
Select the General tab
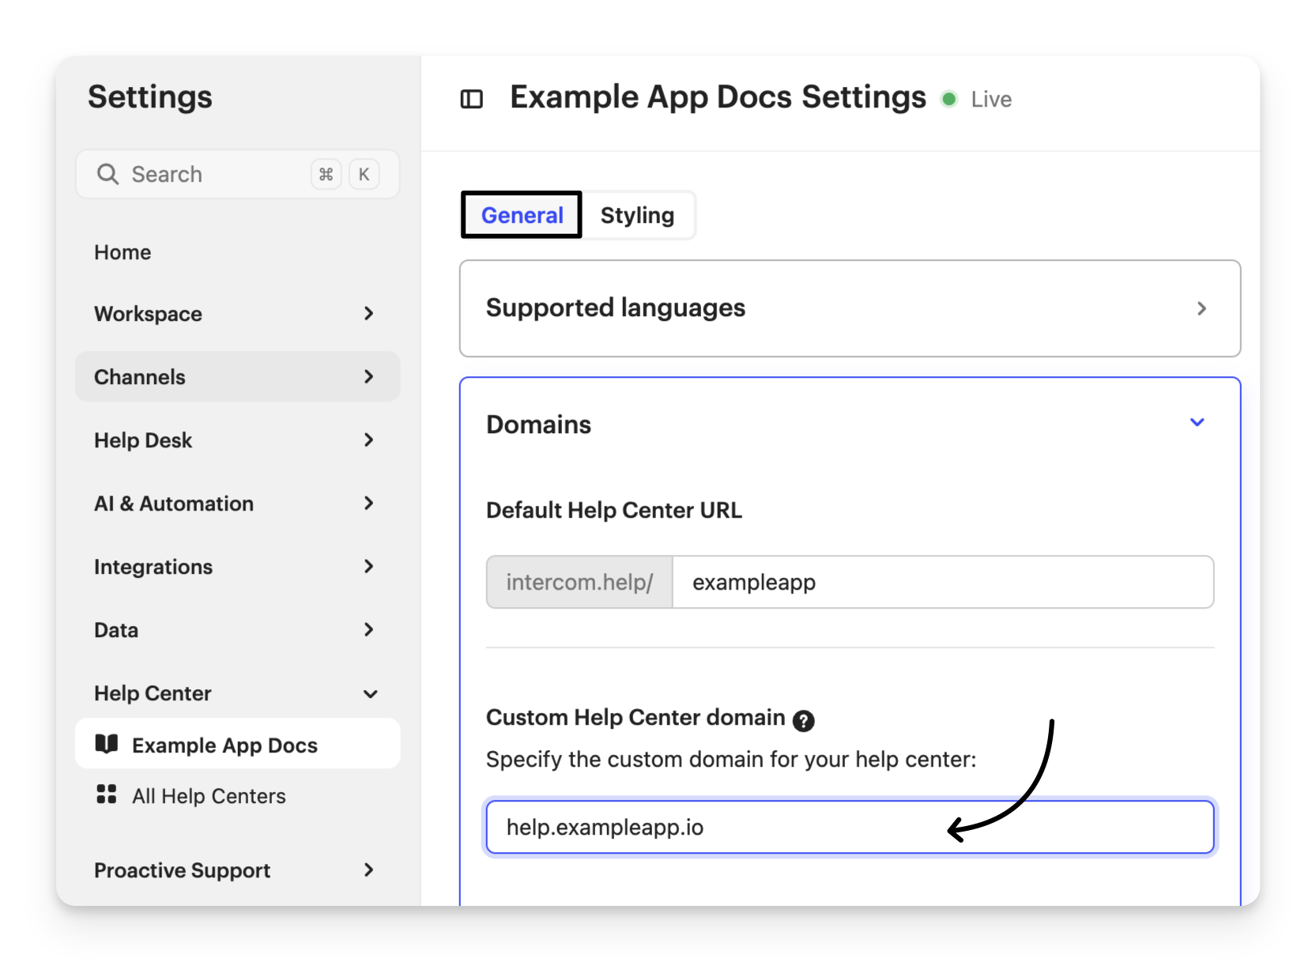522,215
